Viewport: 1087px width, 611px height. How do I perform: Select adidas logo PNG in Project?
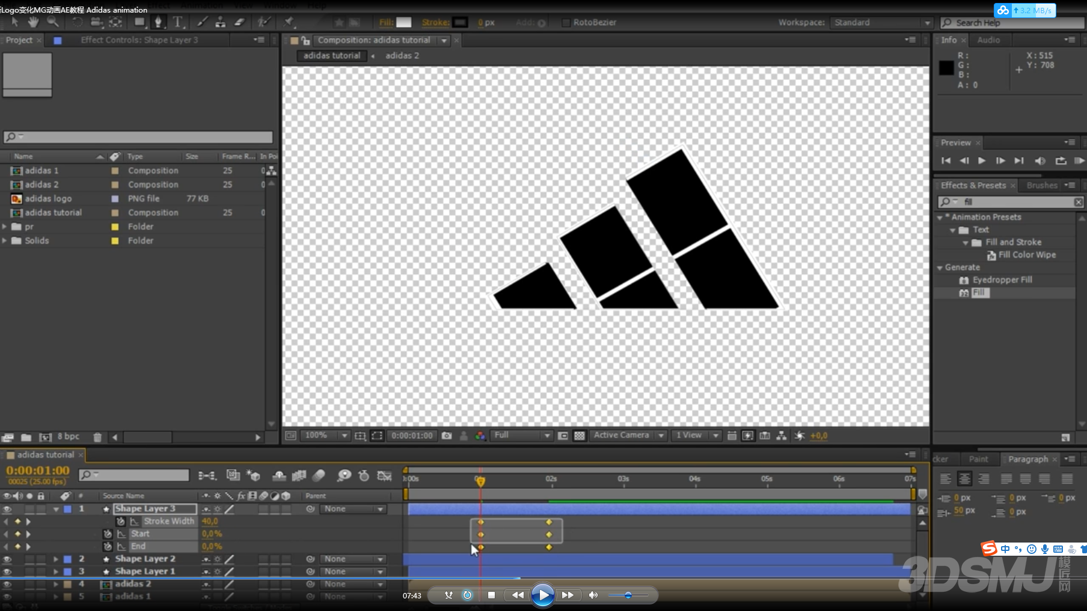tap(48, 198)
